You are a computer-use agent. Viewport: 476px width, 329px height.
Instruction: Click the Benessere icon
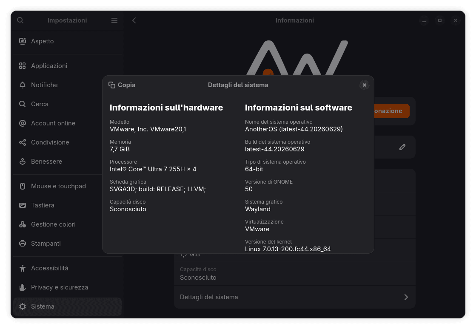(x=23, y=162)
